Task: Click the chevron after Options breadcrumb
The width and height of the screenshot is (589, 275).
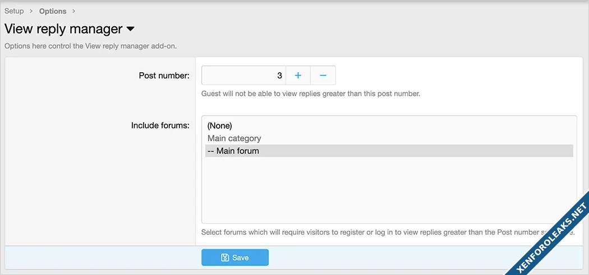Action: pyautogui.click(x=73, y=11)
